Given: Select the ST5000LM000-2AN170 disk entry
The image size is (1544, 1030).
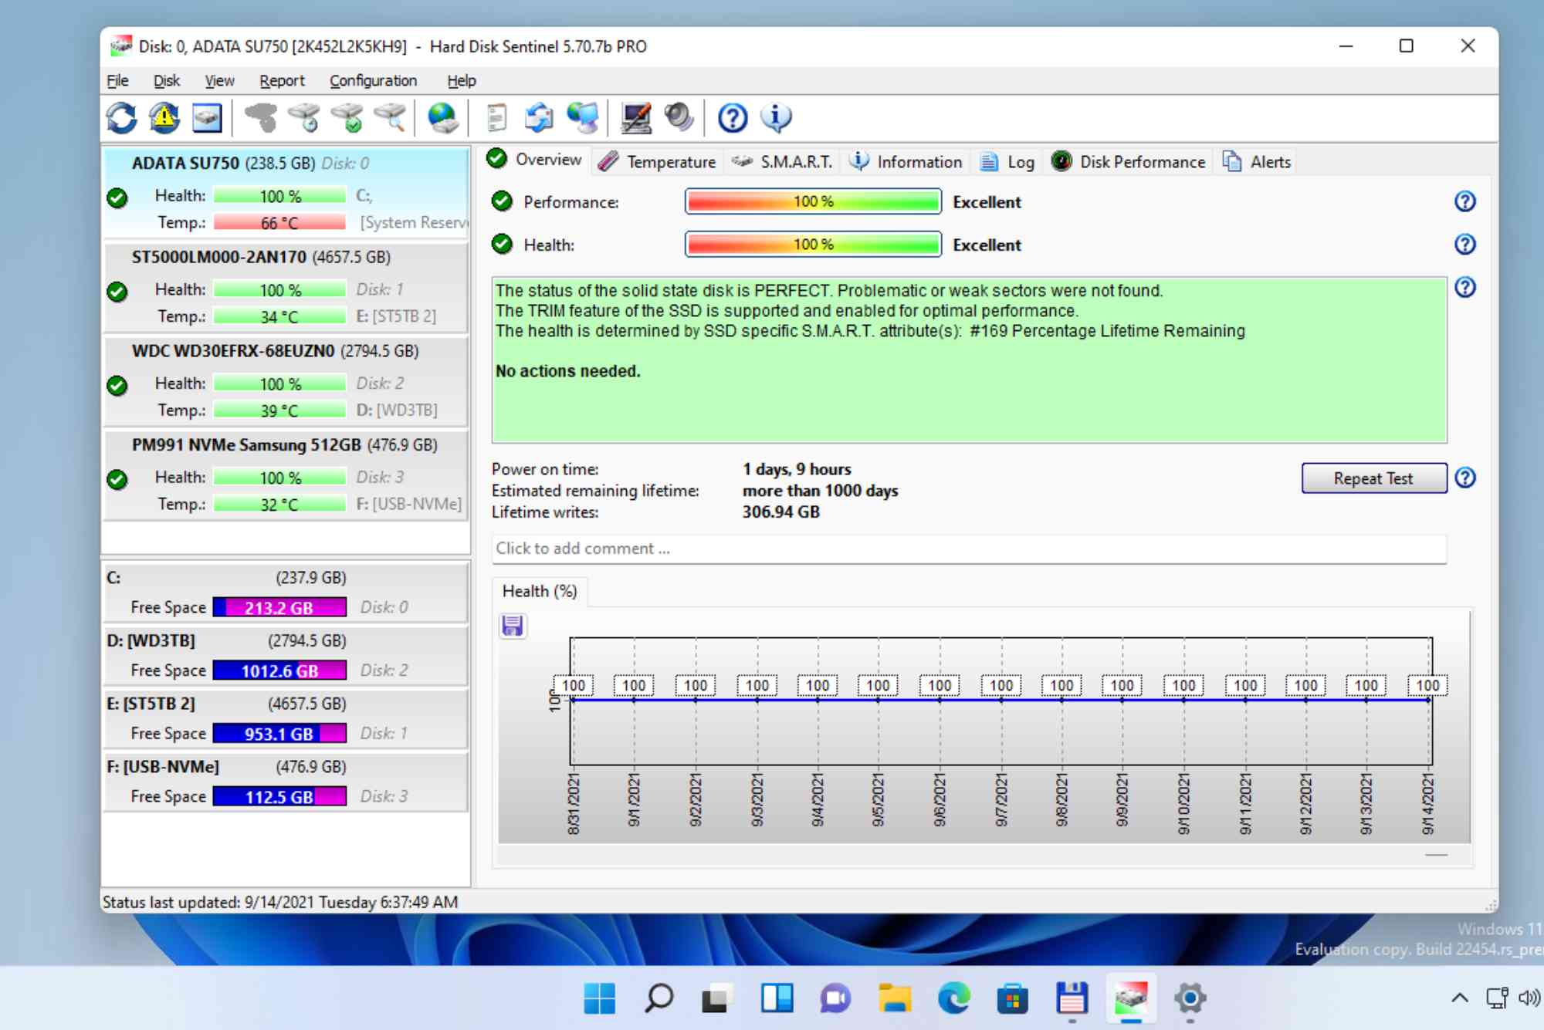Looking at the screenshot, I should pyautogui.click(x=286, y=287).
